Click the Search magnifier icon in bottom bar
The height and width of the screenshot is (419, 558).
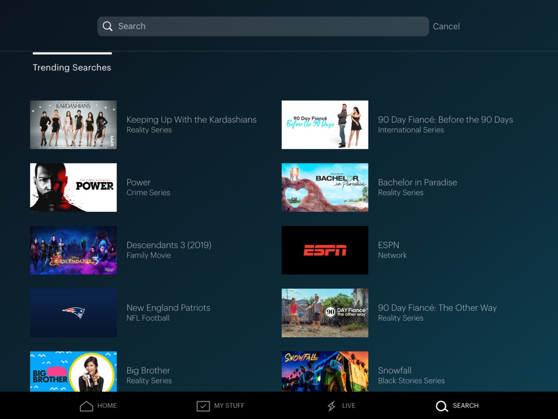441,406
